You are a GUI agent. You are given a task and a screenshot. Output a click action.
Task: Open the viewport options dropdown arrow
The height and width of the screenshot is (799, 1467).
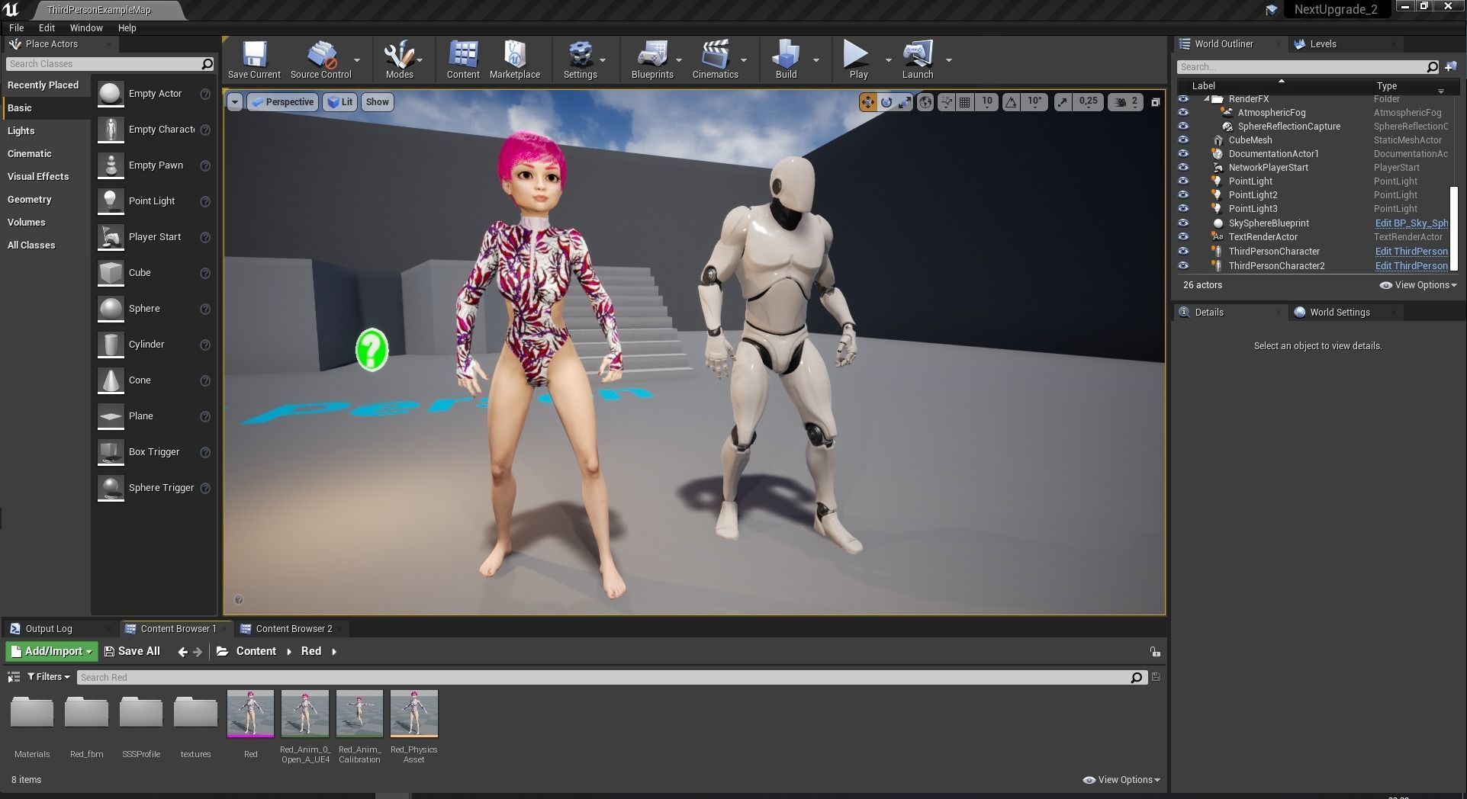(235, 102)
